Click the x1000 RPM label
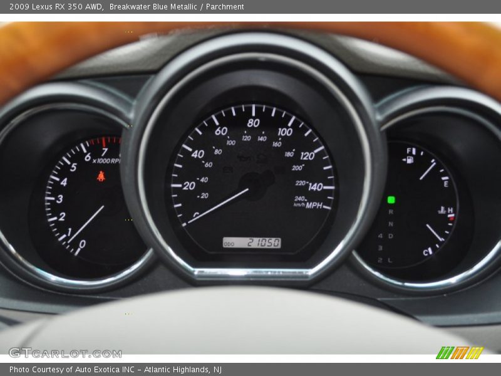 106,161
